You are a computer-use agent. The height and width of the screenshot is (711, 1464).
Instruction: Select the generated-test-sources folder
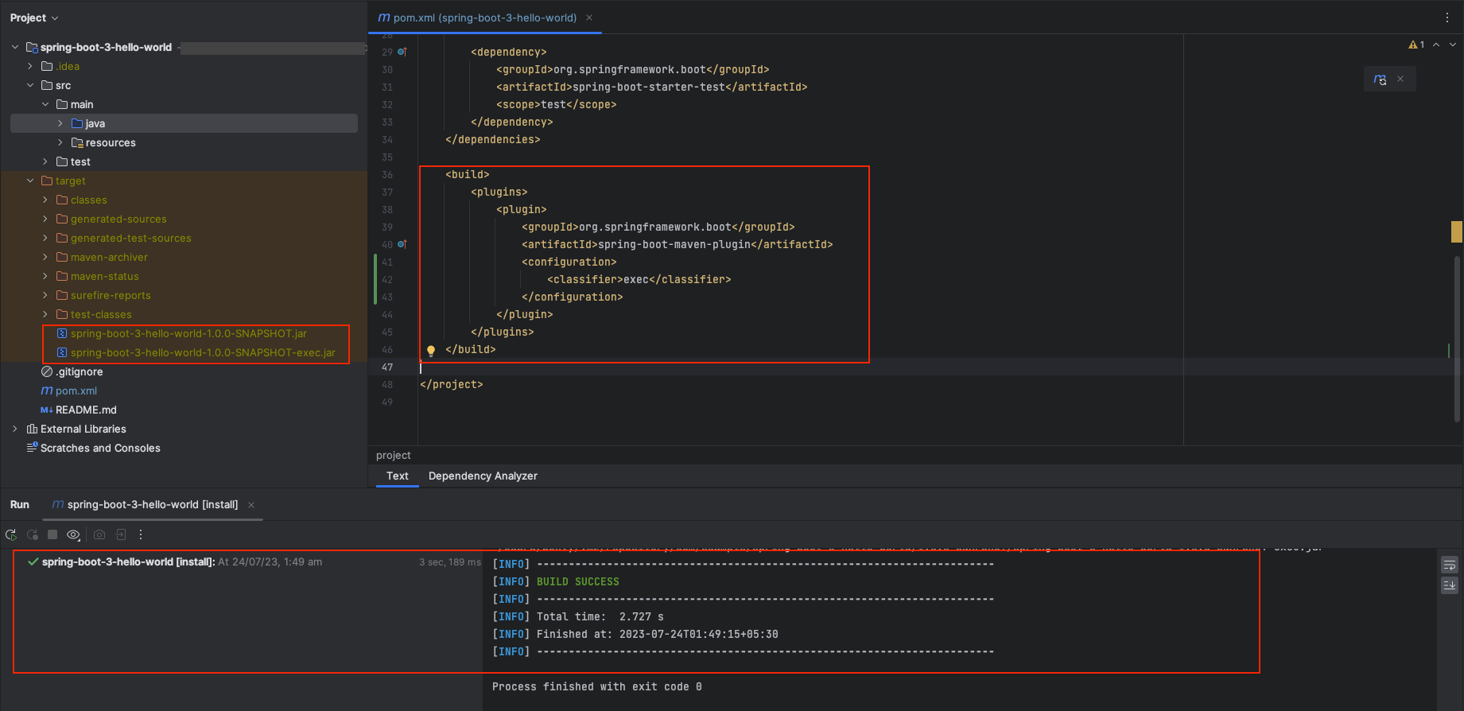pos(130,238)
